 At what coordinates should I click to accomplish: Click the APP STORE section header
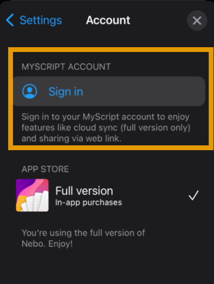[x=45, y=169]
